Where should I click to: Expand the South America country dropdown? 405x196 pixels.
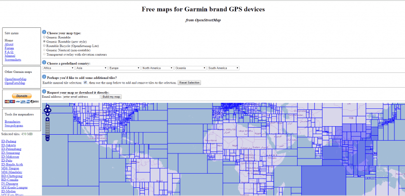pyautogui.click(x=223, y=68)
